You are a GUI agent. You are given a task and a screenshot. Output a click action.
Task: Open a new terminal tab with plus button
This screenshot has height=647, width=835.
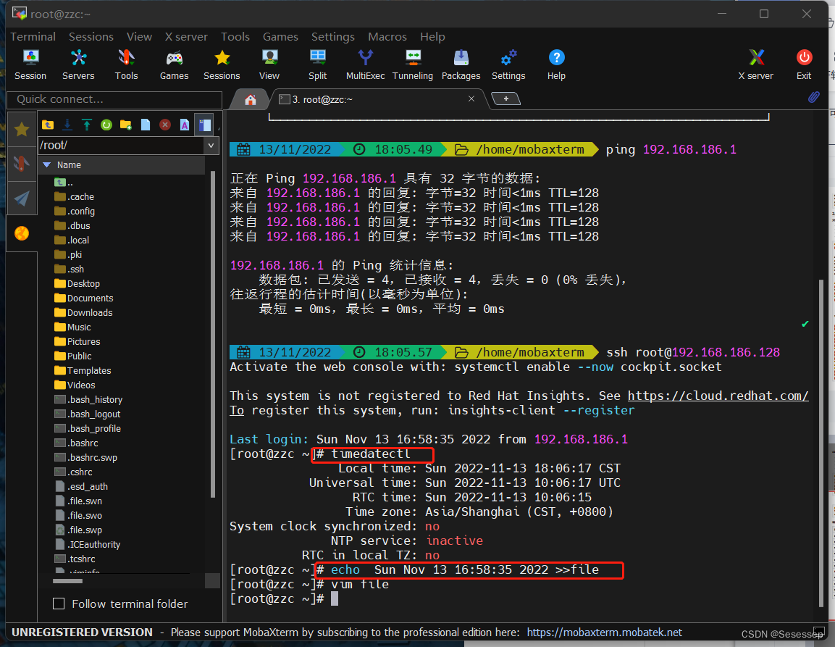506,99
